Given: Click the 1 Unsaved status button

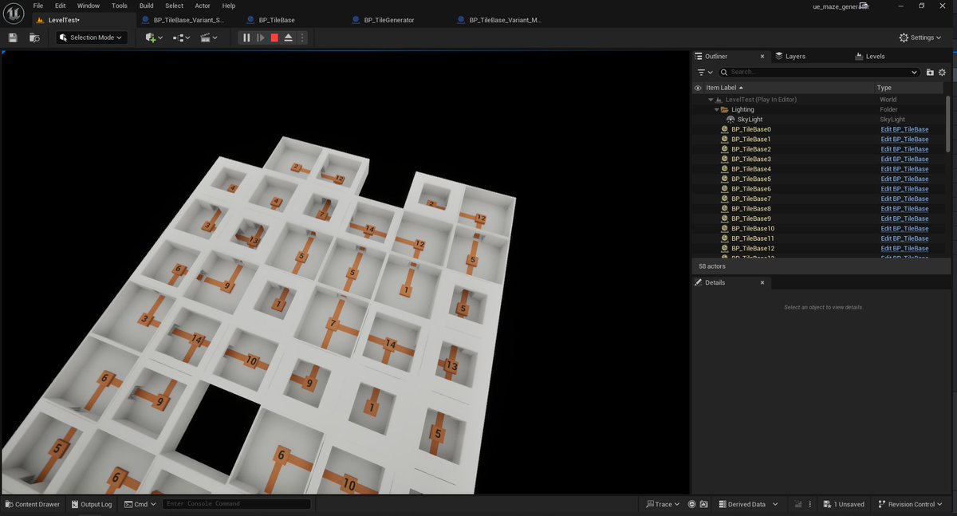Looking at the screenshot, I should point(843,504).
